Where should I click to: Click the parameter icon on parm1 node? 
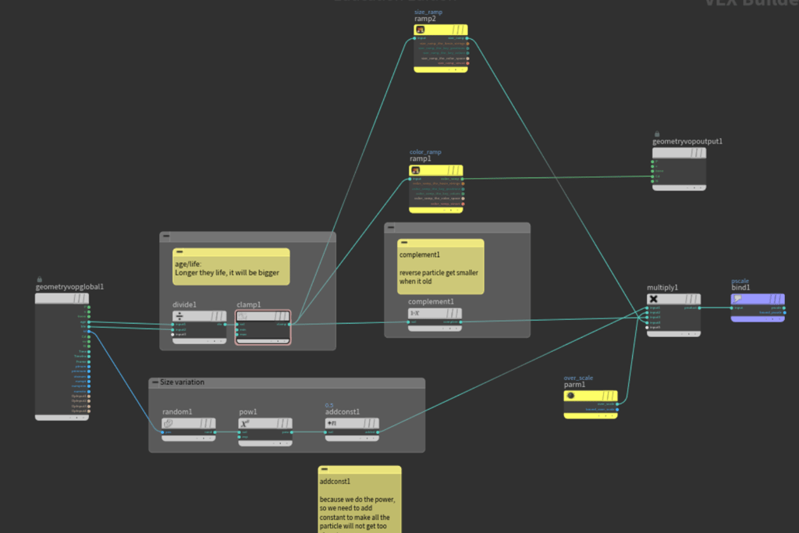tap(570, 396)
